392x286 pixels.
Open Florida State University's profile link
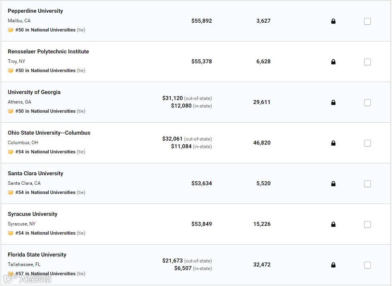[37, 255]
